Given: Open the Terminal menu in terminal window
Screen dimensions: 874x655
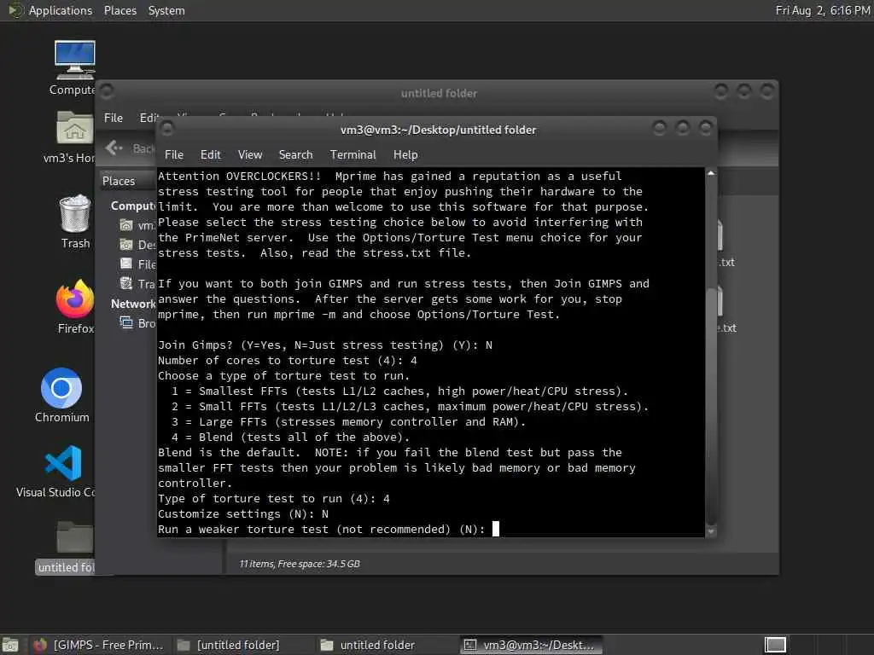Looking at the screenshot, I should coord(353,155).
